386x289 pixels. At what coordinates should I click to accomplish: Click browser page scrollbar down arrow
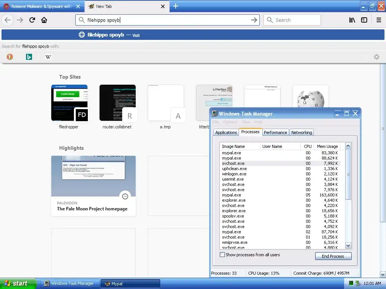click(x=383, y=274)
